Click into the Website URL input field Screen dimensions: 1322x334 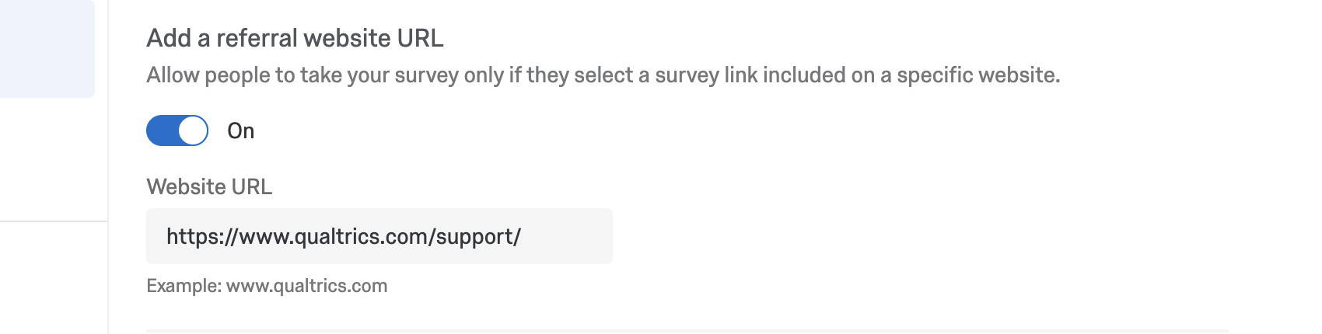point(379,236)
